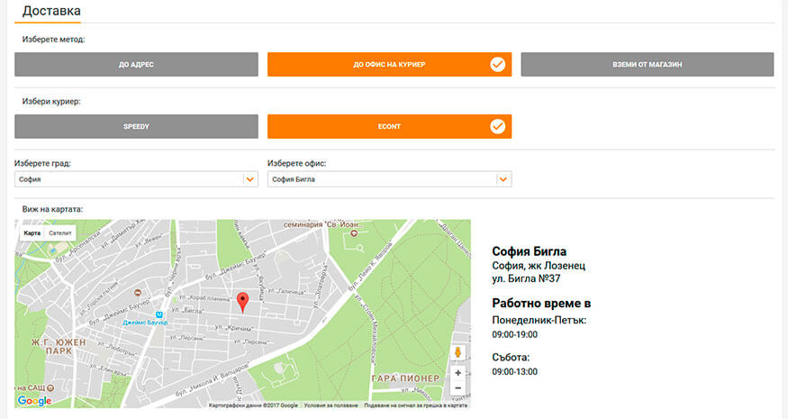
Task: Zoom out the map with minus button
Action: [x=457, y=387]
